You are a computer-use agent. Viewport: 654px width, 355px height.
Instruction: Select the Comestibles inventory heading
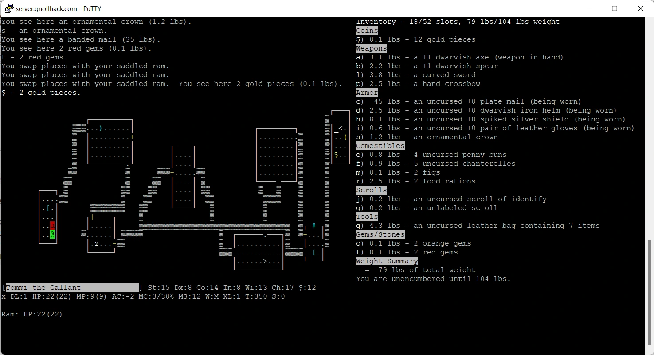click(380, 146)
